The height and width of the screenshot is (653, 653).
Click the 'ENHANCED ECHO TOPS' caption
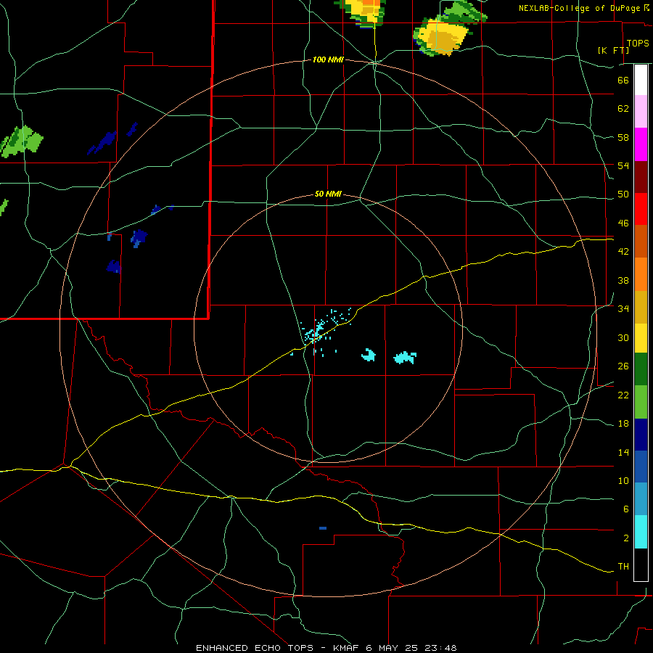point(255,648)
